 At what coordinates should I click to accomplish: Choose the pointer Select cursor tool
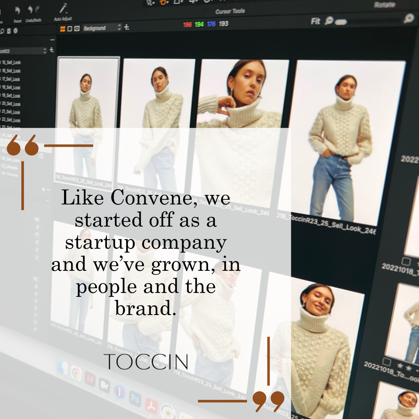150,2
